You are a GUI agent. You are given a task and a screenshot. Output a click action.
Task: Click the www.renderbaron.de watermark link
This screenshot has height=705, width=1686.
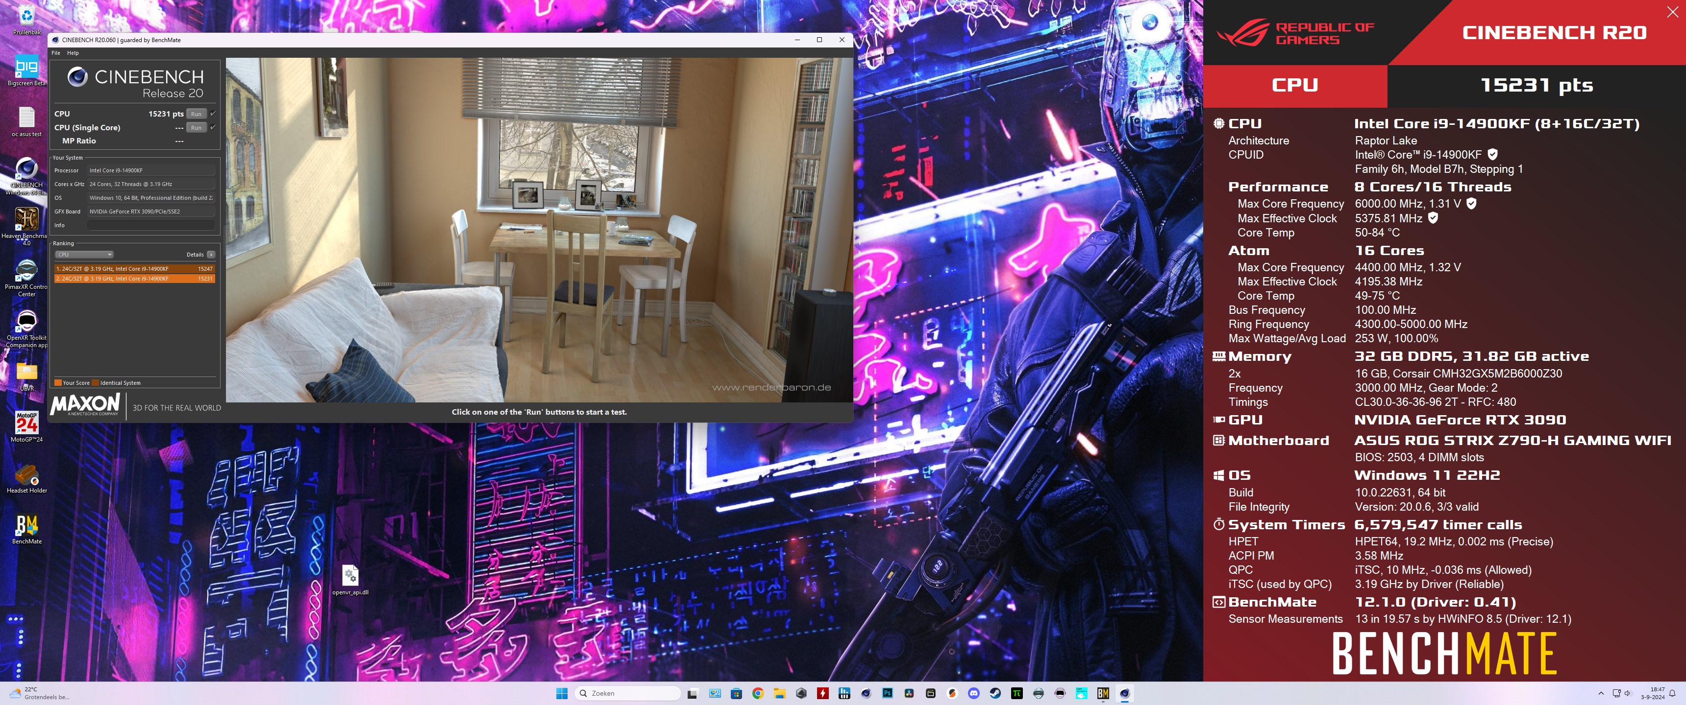771,387
